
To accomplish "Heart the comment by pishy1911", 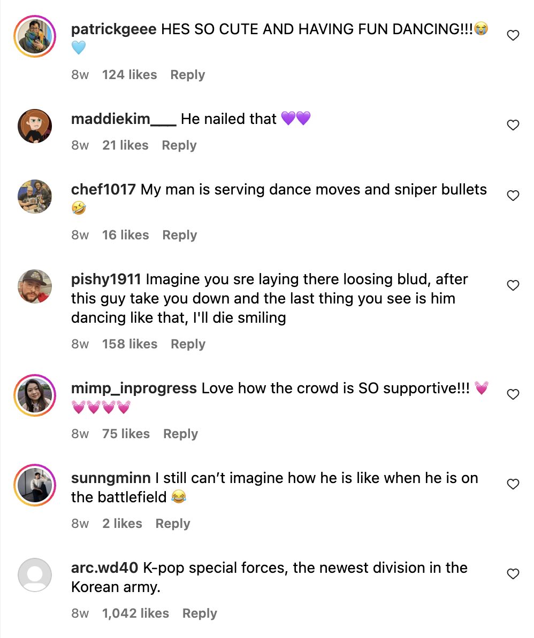I will pyautogui.click(x=513, y=285).
